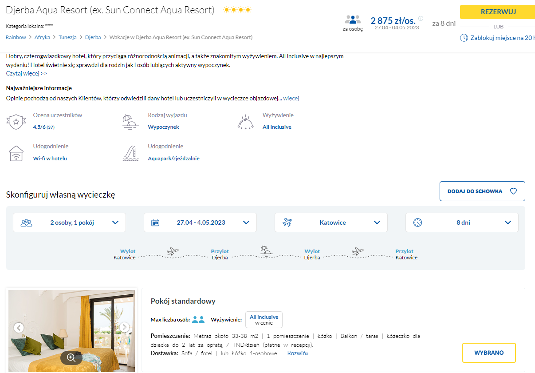Go to the Tunezja breadcrumb
Screen dimensions: 535x373
(x=67, y=37)
